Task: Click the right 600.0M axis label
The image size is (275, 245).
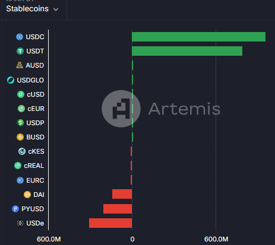Action: [x=216, y=239]
